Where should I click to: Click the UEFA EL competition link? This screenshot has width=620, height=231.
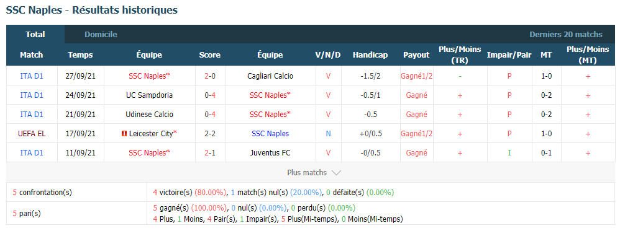pyautogui.click(x=32, y=134)
